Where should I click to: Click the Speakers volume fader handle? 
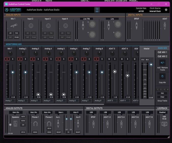(10, 125)
